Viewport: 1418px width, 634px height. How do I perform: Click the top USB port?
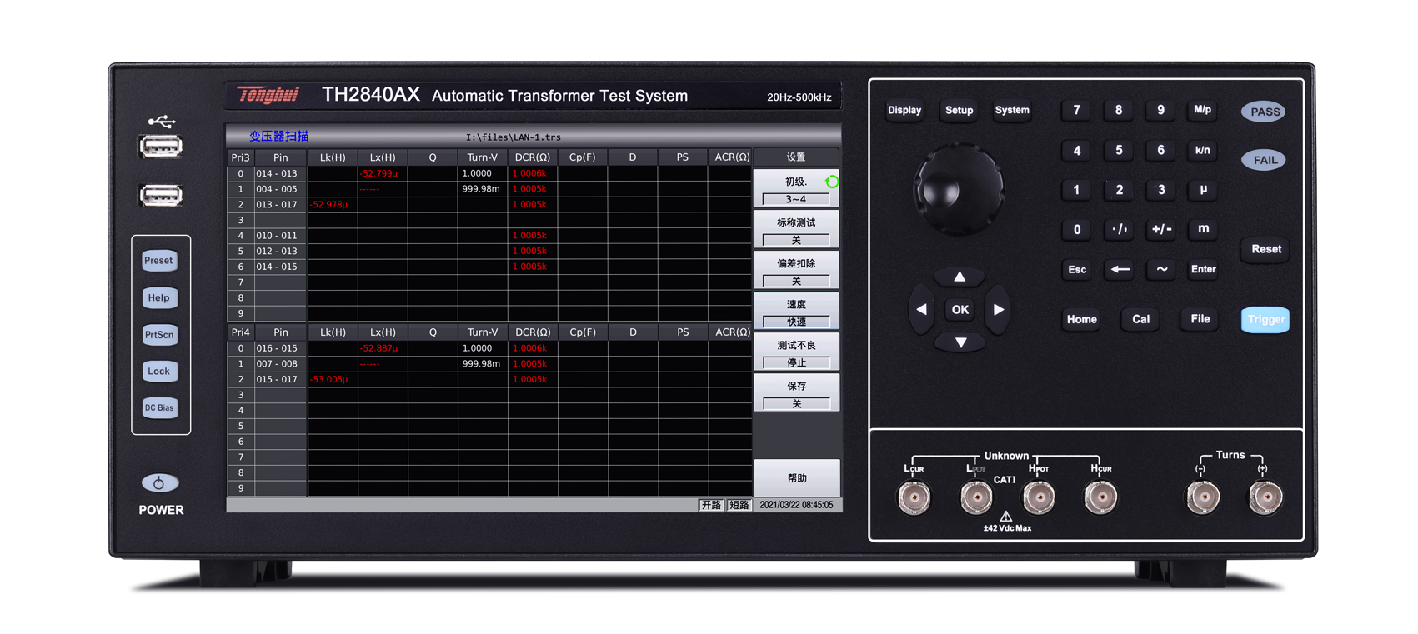pos(161,147)
